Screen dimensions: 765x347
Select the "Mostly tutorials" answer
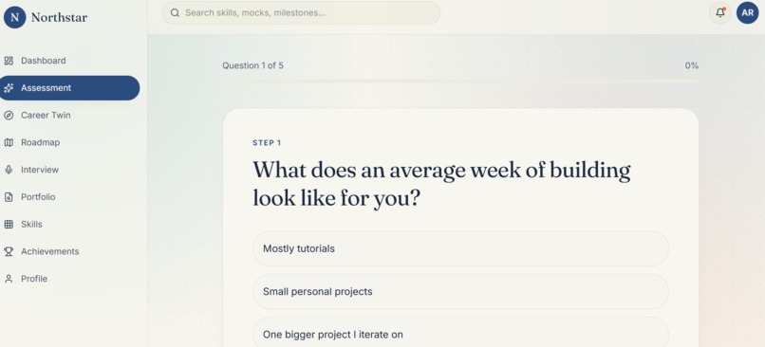[460, 248]
